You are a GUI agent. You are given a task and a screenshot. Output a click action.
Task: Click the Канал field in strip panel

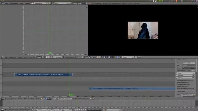pos(186,73)
